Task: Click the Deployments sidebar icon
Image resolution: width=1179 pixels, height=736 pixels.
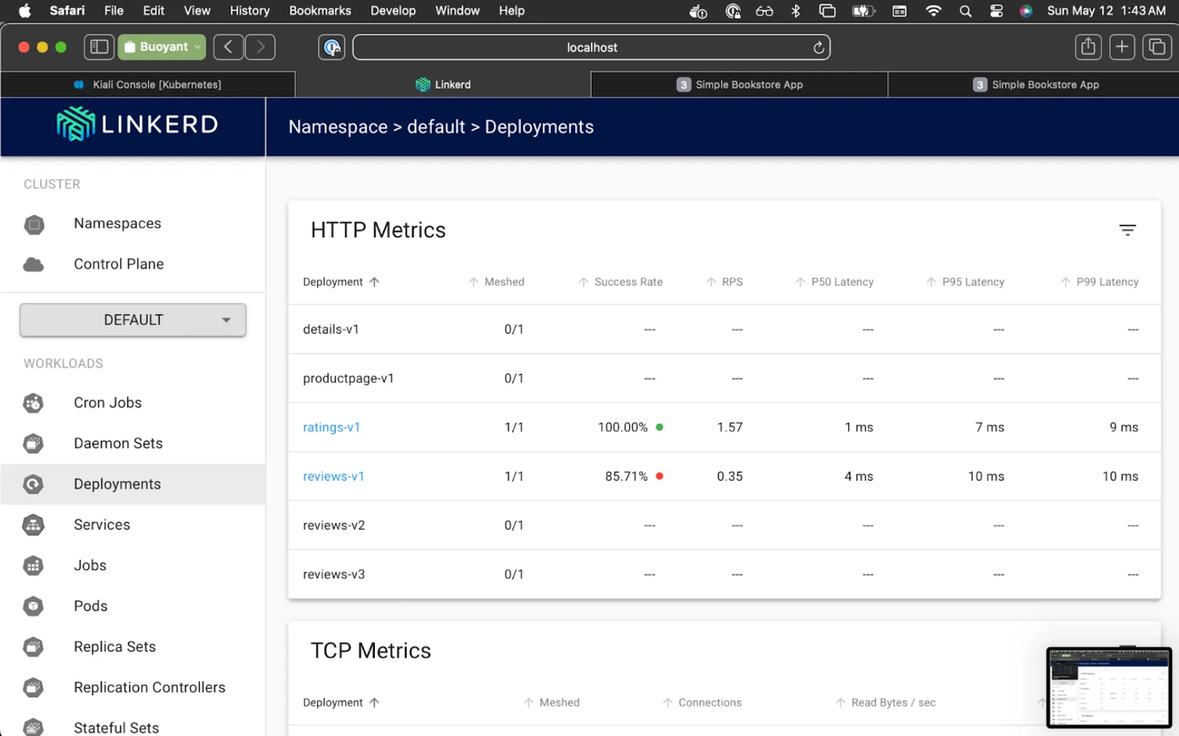Action: point(33,484)
